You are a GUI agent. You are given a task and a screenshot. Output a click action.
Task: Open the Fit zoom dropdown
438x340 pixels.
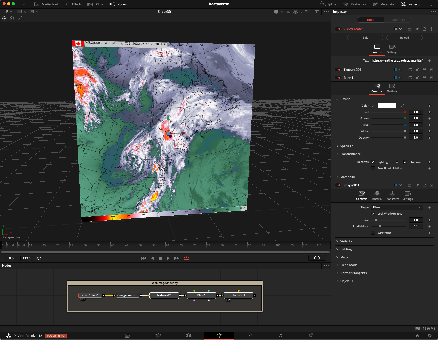coord(9,12)
